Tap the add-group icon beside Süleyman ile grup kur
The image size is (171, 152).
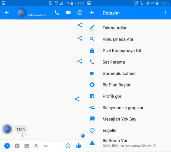click(92, 108)
